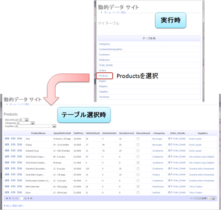Go to previous page in pager bar
Screen dimensions: 221x210
10,198
